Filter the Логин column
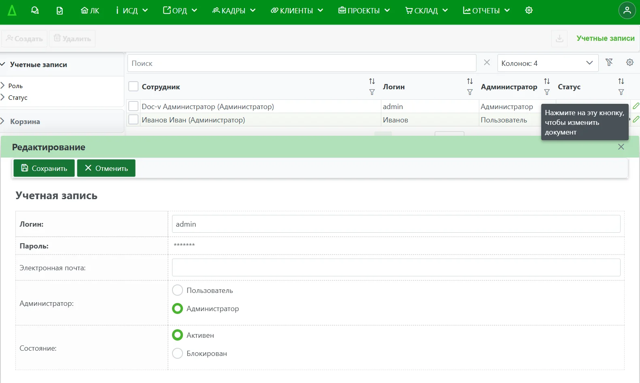Image resolution: width=640 pixels, height=383 pixels. tap(470, 92)
